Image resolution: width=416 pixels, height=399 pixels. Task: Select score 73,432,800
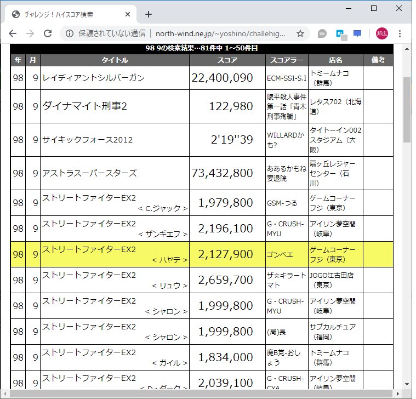(222, 173)
